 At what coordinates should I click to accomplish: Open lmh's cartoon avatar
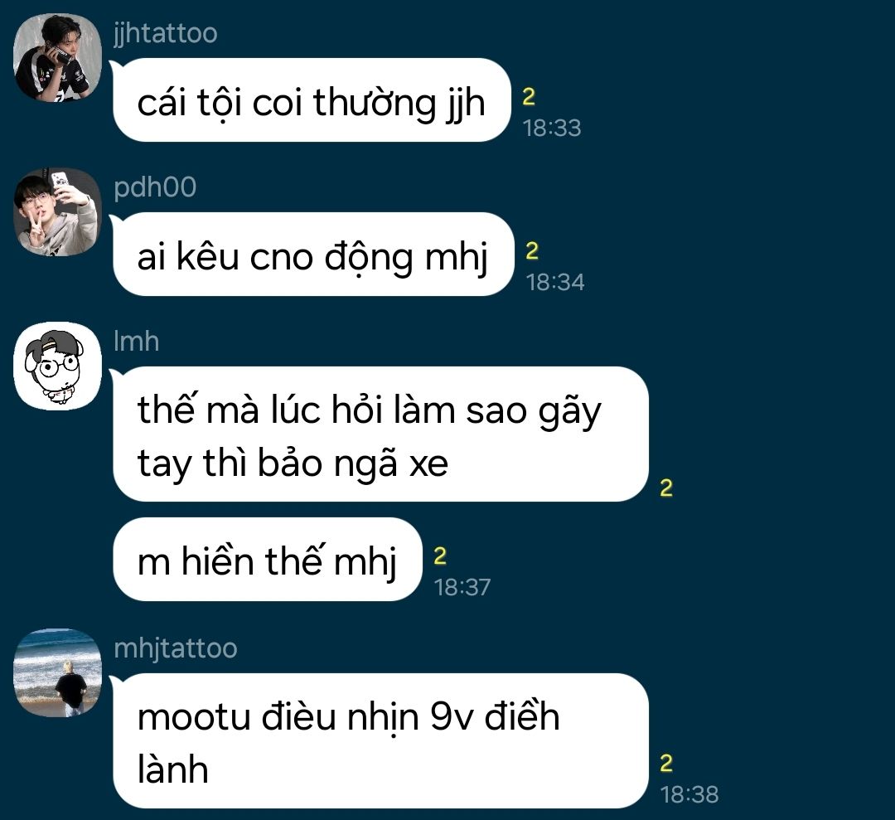click(57, 366)
